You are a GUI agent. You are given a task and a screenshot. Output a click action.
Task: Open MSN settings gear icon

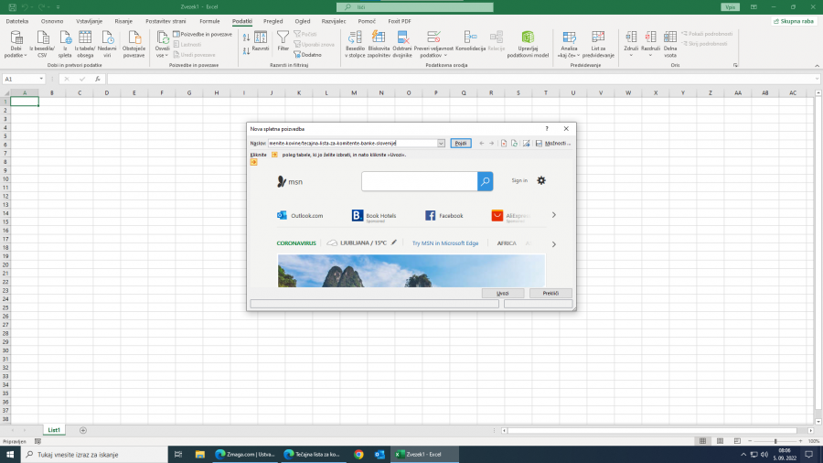pos(541,180)
